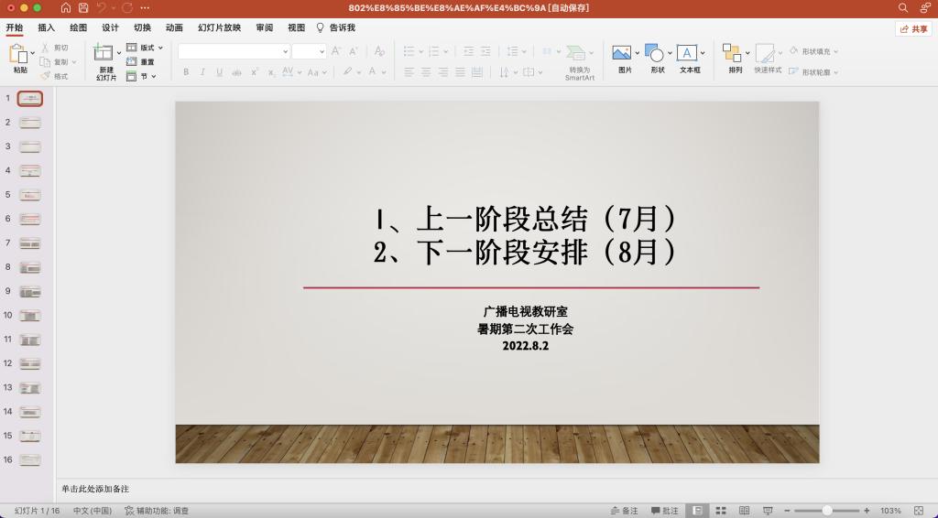
Task: Open the font name combo box
Action: click(234, 51)
